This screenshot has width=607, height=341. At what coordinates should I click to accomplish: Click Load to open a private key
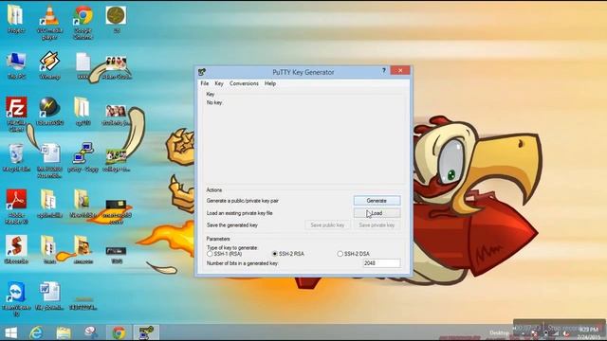tap(377, 213)
